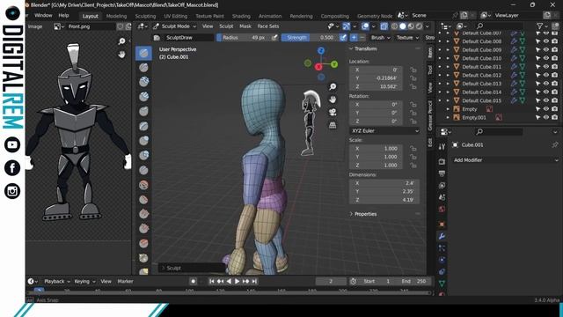The image size is (563, 317).
Task: Open the Tool properties tab
Action: (x=442, y=147)
